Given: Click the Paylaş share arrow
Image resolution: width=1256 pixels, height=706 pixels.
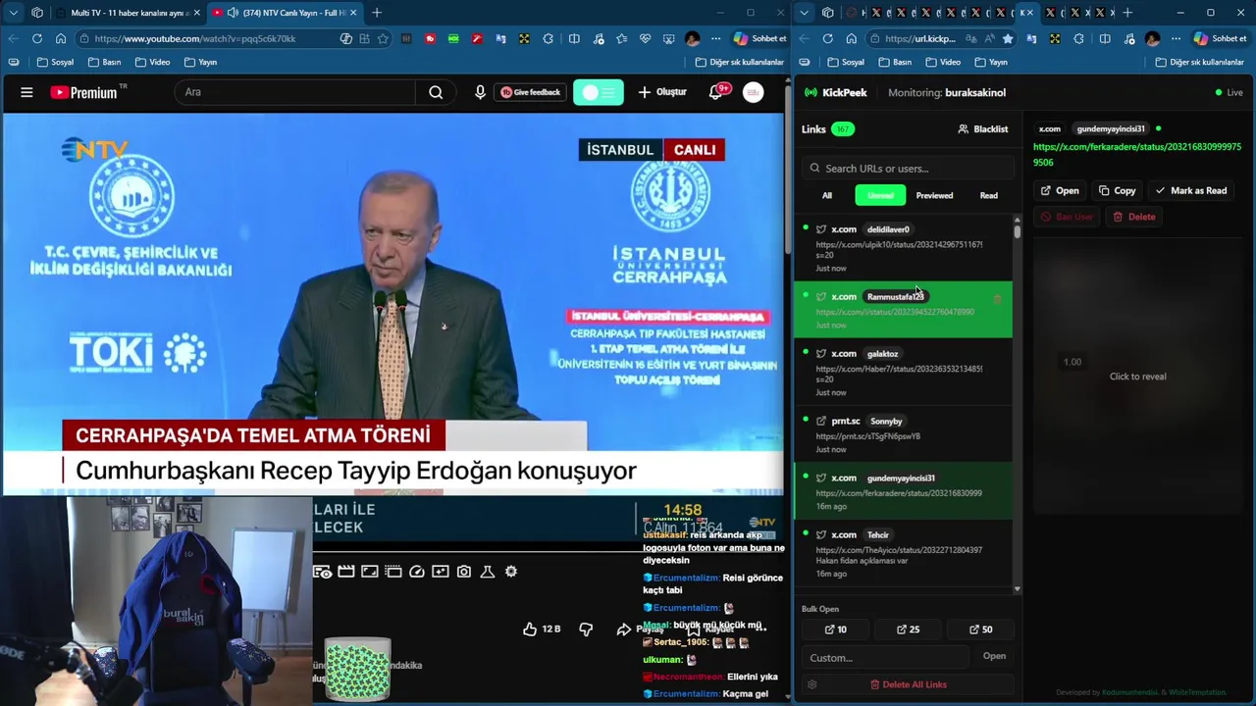Looking at the screenshot, I should point(624,629).
